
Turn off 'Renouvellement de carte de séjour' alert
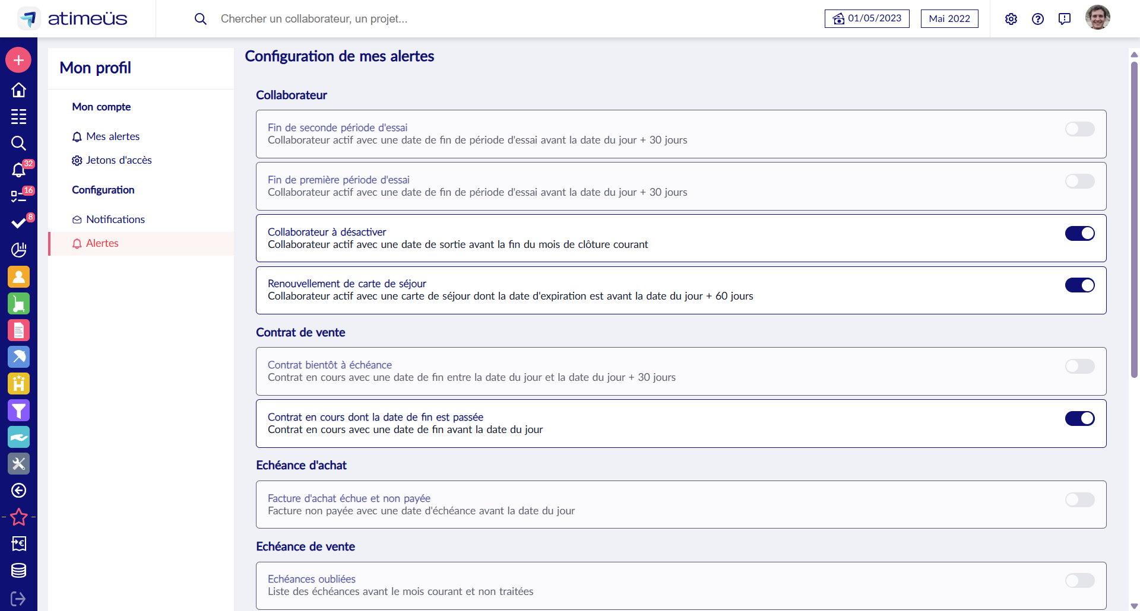click(1079, 285)
